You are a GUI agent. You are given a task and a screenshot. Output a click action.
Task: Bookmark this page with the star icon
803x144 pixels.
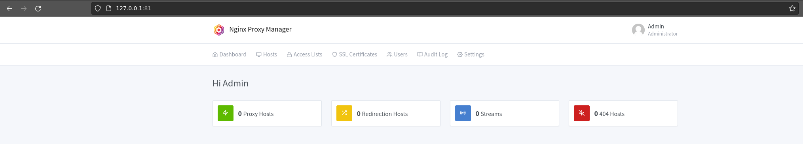click(792, 8)
